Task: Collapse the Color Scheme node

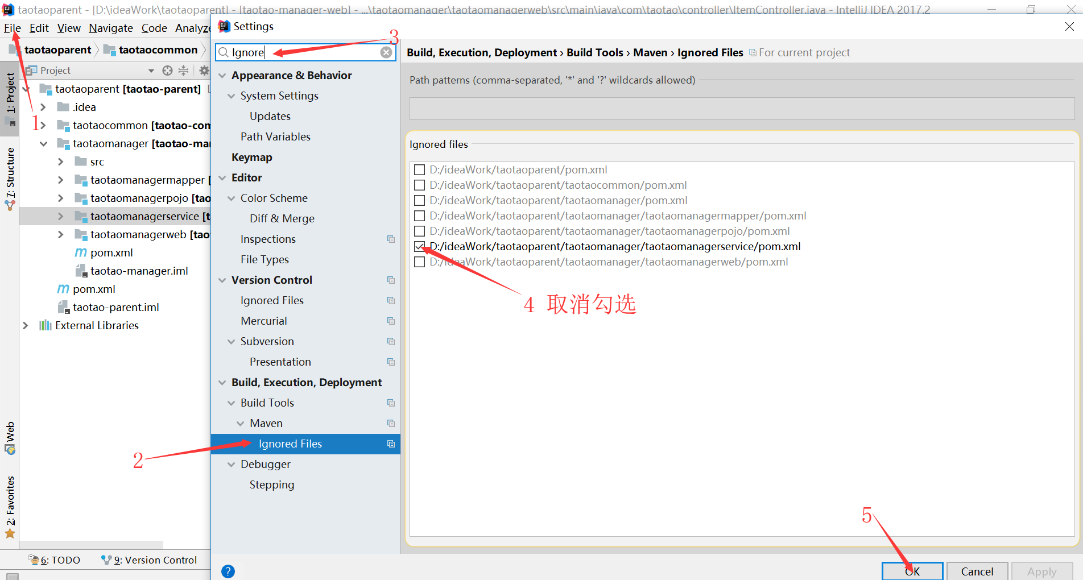Action: coord(232,198)
